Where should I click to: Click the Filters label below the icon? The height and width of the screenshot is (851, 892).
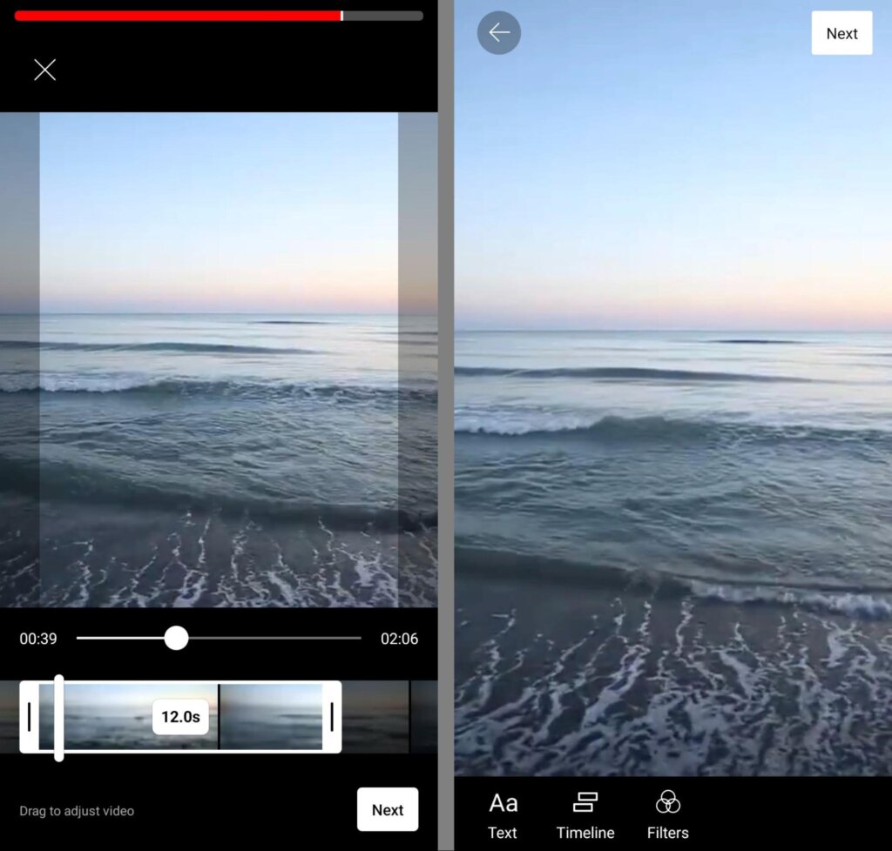pos(667,833)
